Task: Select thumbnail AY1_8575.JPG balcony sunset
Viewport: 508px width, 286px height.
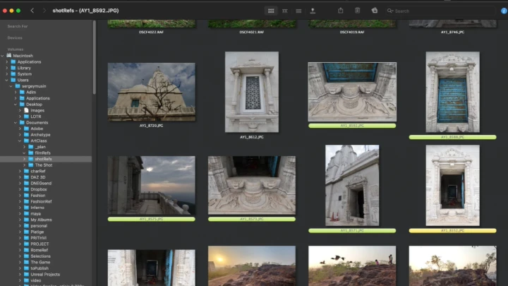Action: coord(151,185)
